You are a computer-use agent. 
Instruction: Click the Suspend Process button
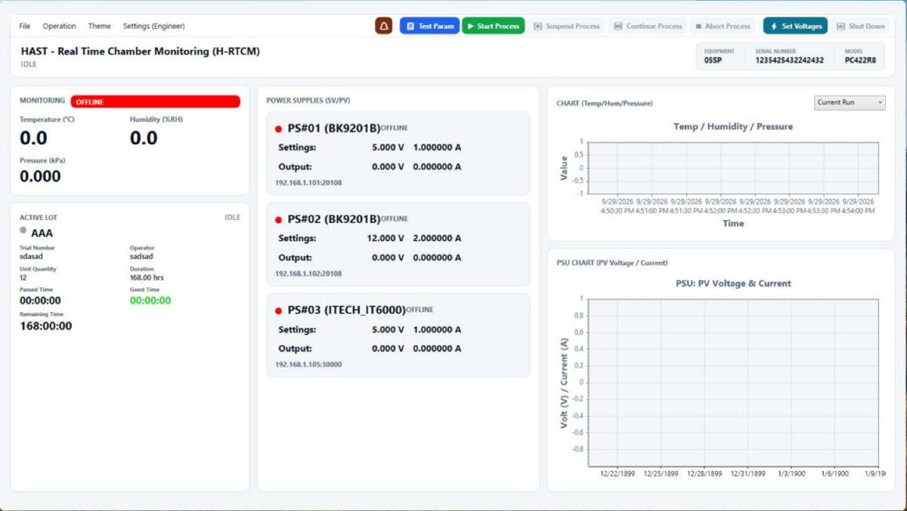(566, 26)
